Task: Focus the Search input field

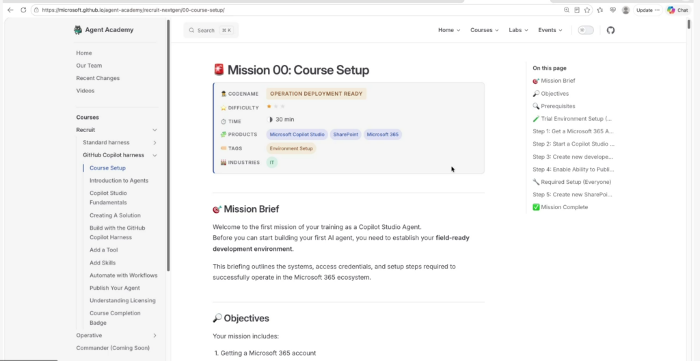Action: [211, 30]
